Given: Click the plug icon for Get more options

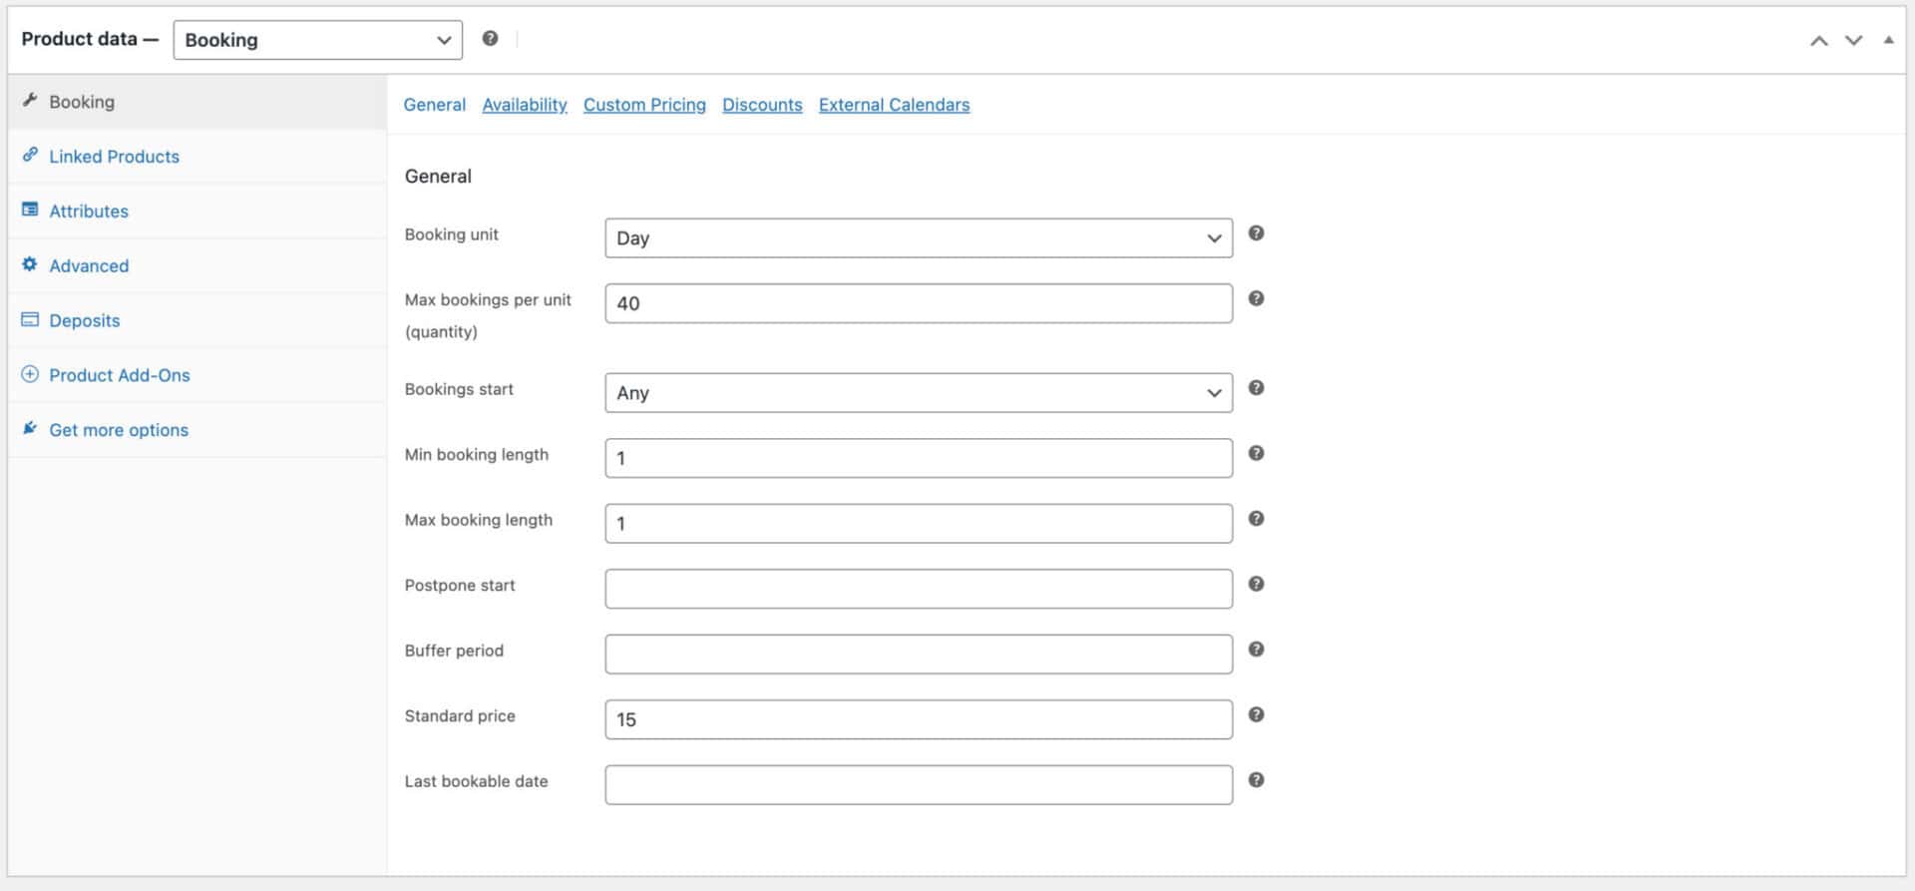Looking at the screenshot, I should tap(30, 428).
